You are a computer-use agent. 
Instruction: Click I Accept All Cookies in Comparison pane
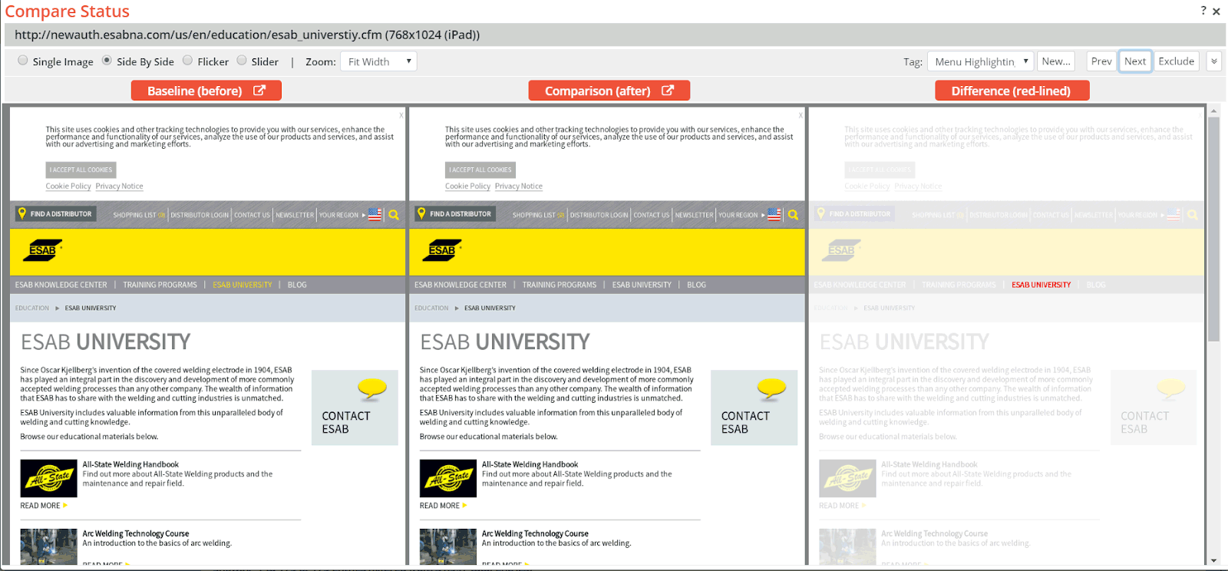(x=480, y=170)
